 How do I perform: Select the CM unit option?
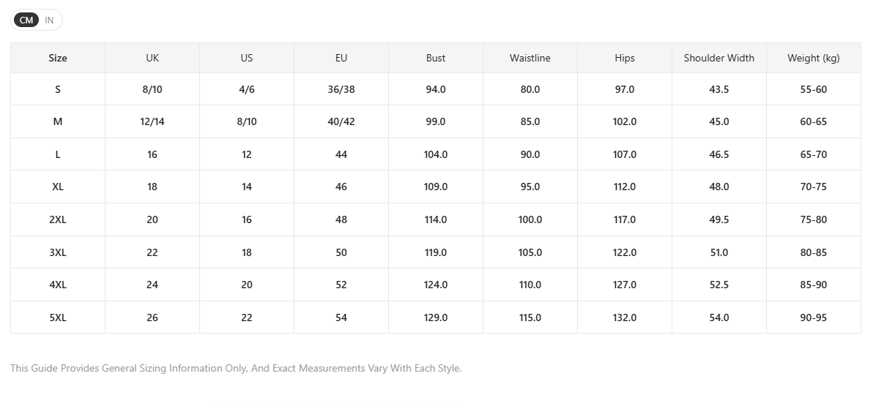26,20
